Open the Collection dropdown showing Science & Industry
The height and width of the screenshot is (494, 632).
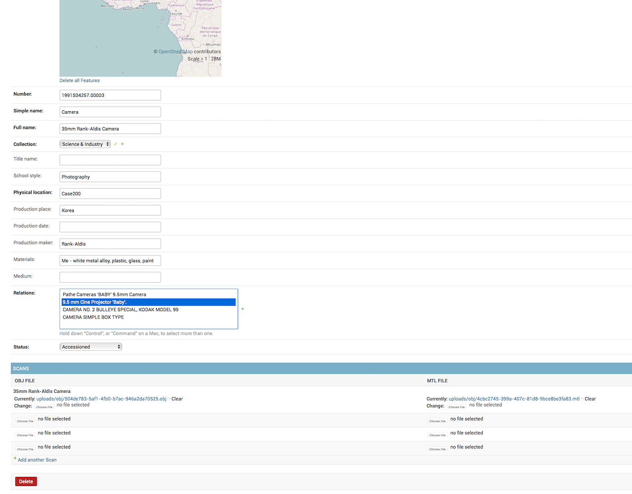pos(85,144)
